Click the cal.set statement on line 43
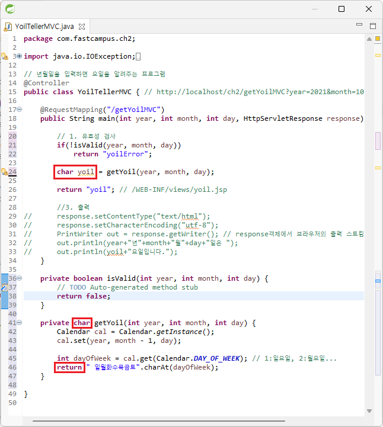Screen dimensions: 383x427 point(119,341)
